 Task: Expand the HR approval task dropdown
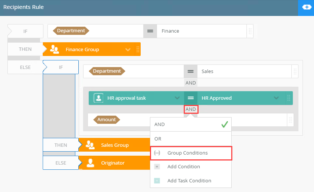point(177,98)
